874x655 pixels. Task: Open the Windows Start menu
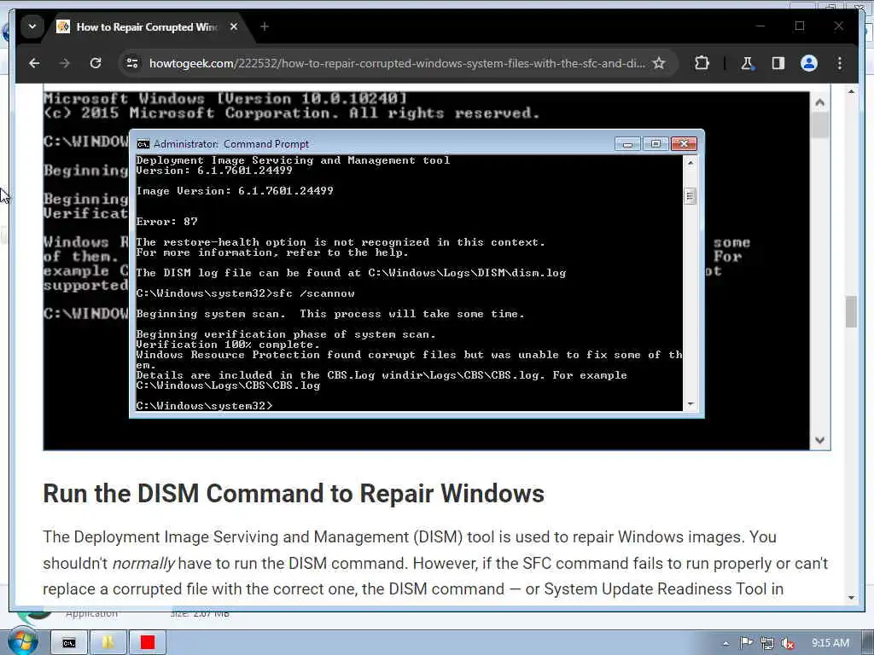coord(22,641)
